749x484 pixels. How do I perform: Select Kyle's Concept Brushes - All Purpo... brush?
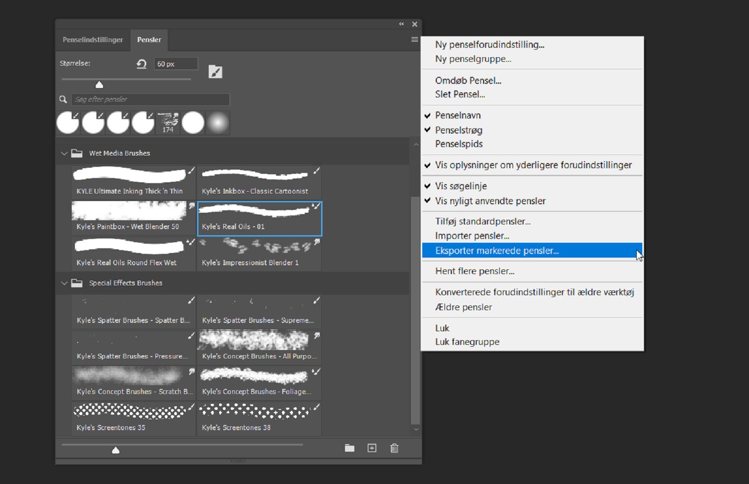coord(259,347)
